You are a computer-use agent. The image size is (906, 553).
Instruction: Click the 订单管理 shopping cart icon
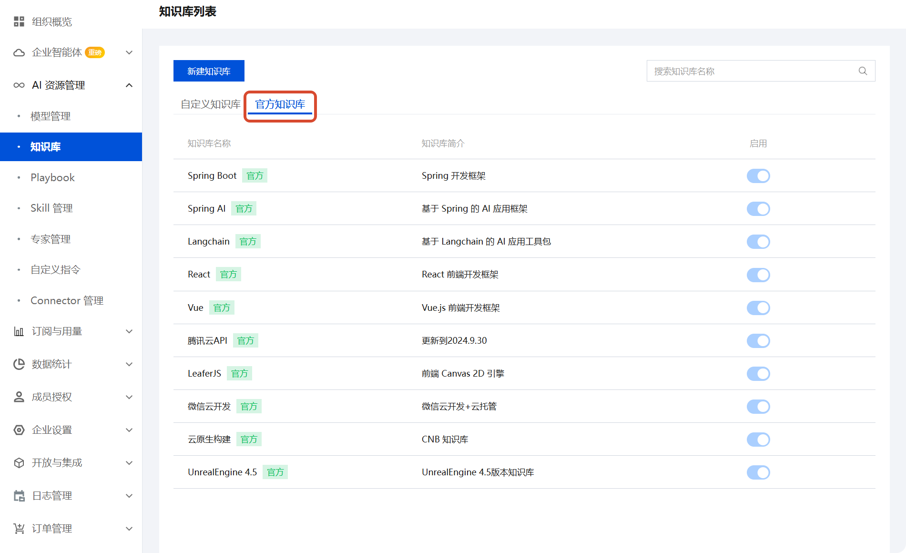click(x=19, y=529)
